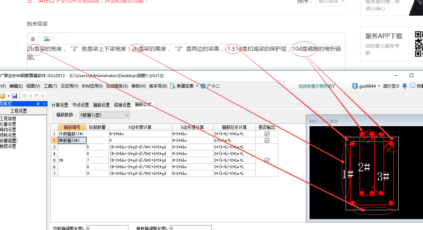Open the 如何快速识别负筋? help link

click(x=316, y=86)
